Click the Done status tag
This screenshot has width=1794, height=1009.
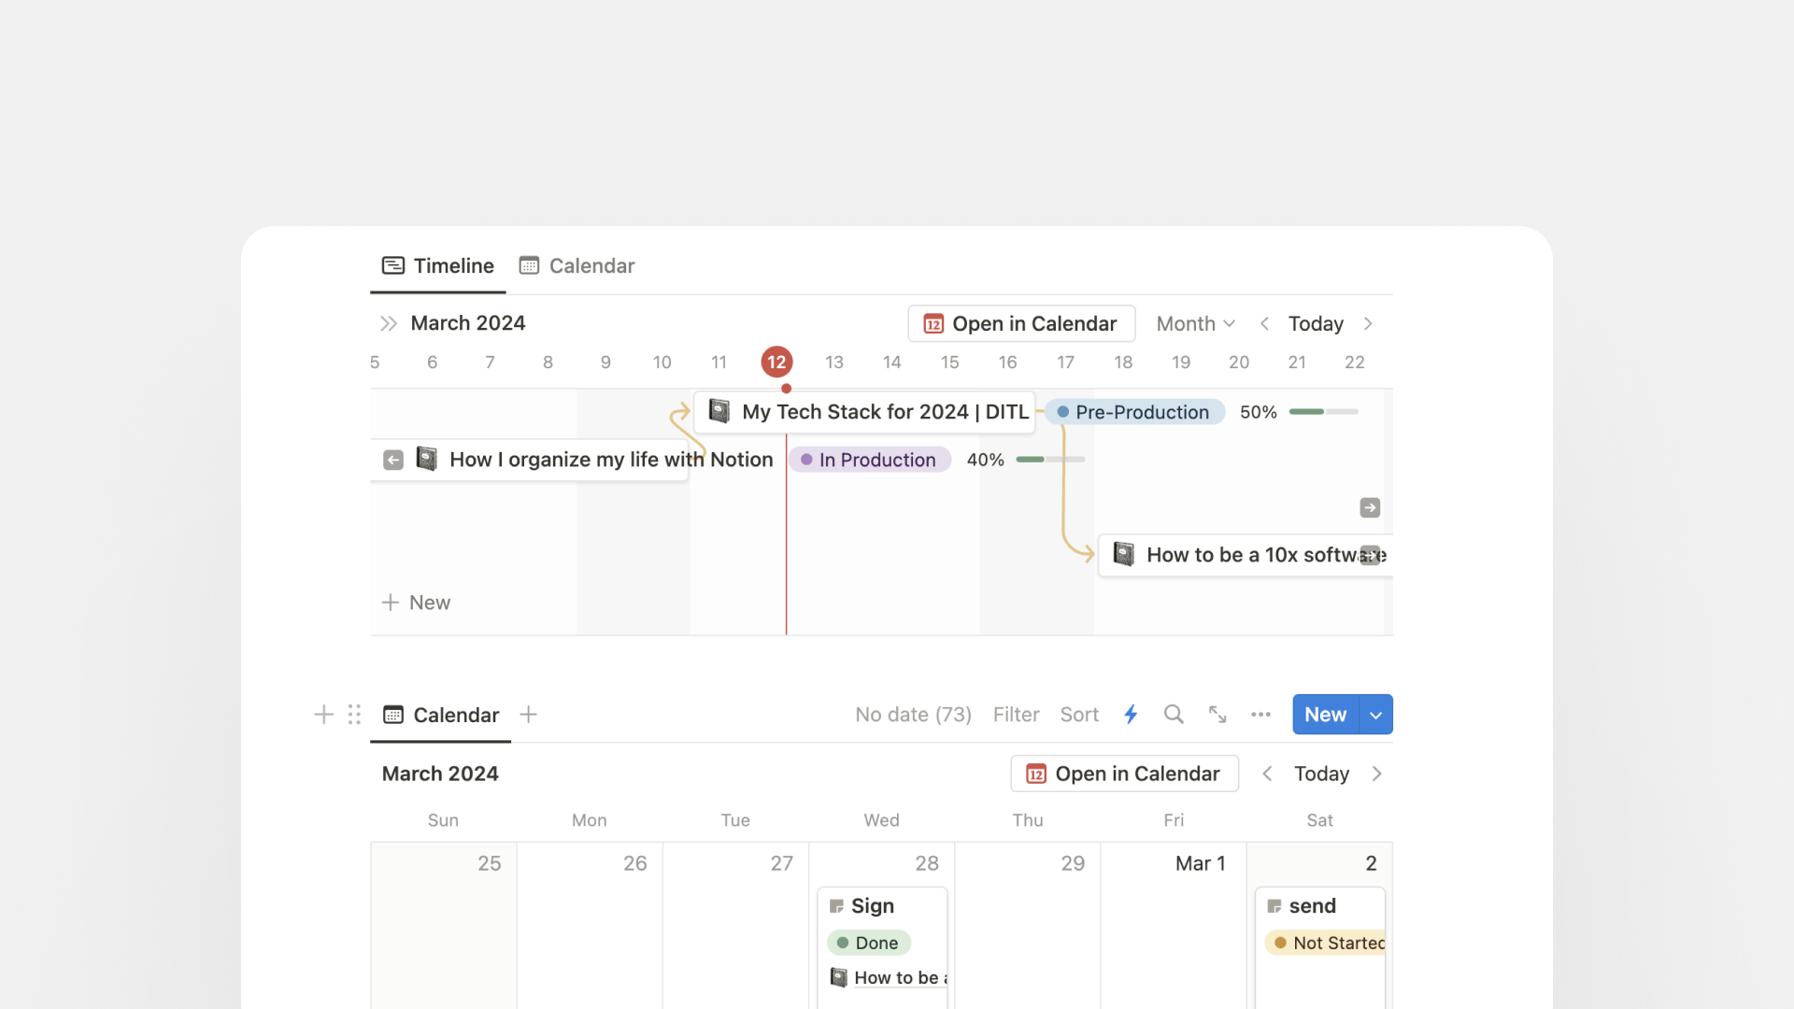[x=868, y=943]
